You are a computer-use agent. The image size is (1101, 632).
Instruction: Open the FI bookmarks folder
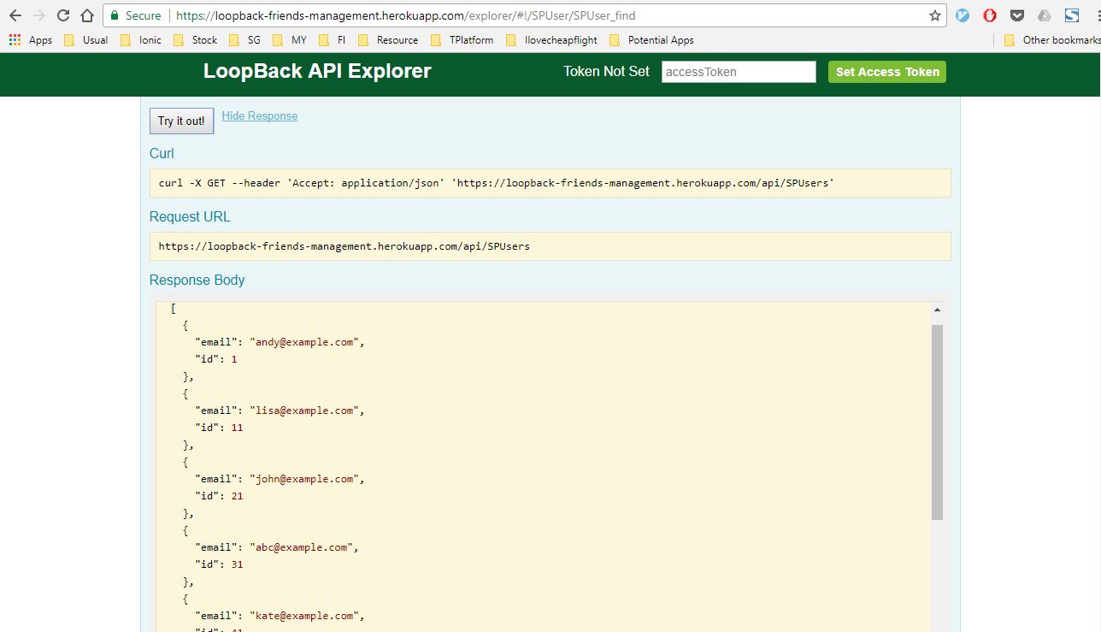pyautogui.click(x=332, y=40)
